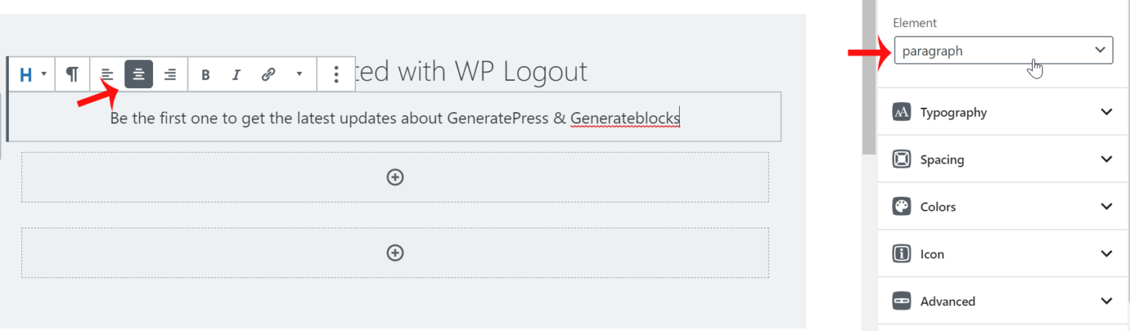Click the GeneratePress paragraph text field
This screenshot has height=331, width=1130.
394,117
